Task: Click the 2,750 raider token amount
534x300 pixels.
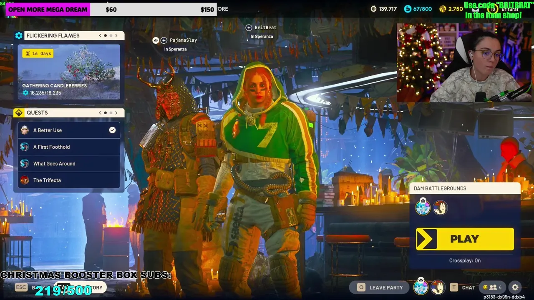Action: [456, 9]
